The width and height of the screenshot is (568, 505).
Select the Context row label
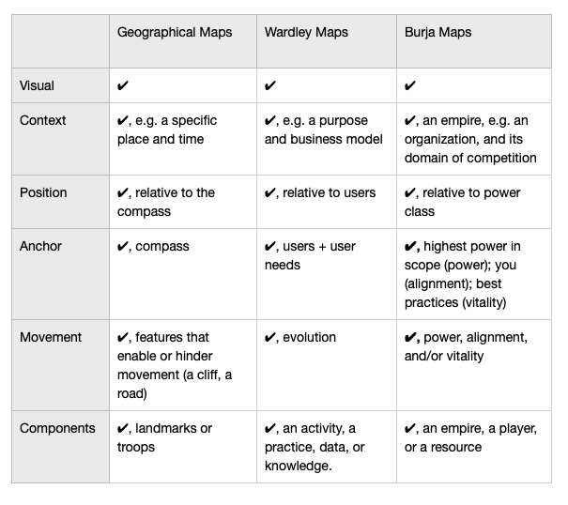[43, 120]
